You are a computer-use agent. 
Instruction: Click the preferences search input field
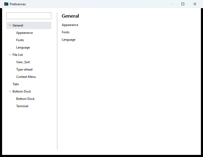point(29,16)
